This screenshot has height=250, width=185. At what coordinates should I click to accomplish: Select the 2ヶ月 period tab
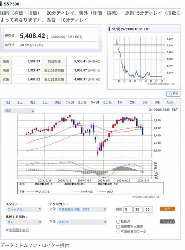click(x=82, y=102)
